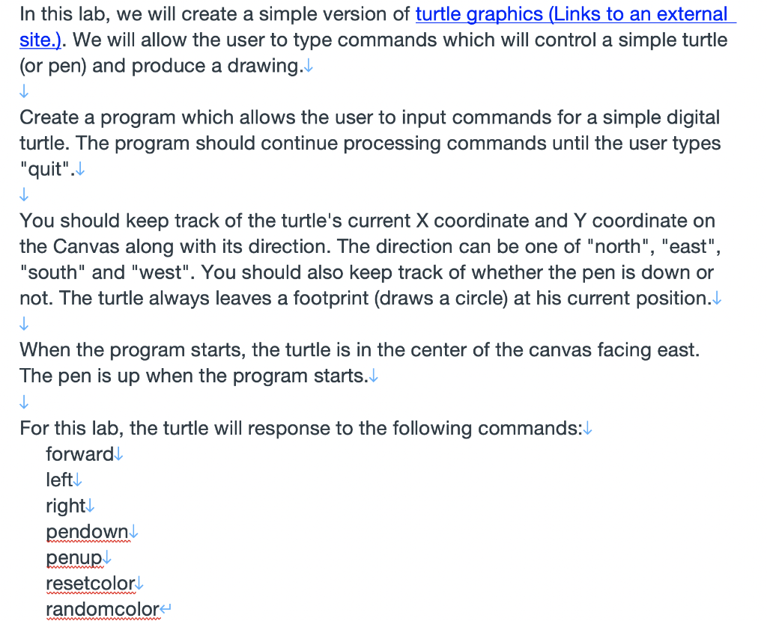Image resolution: width=767 pixels, height=621 pixels.
Task: Click the quoted word "quit" in the text
Action: (44, 169)
